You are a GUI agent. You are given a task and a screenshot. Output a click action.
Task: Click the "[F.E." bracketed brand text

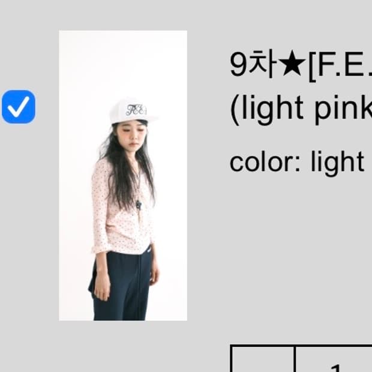tap(340, 65)
